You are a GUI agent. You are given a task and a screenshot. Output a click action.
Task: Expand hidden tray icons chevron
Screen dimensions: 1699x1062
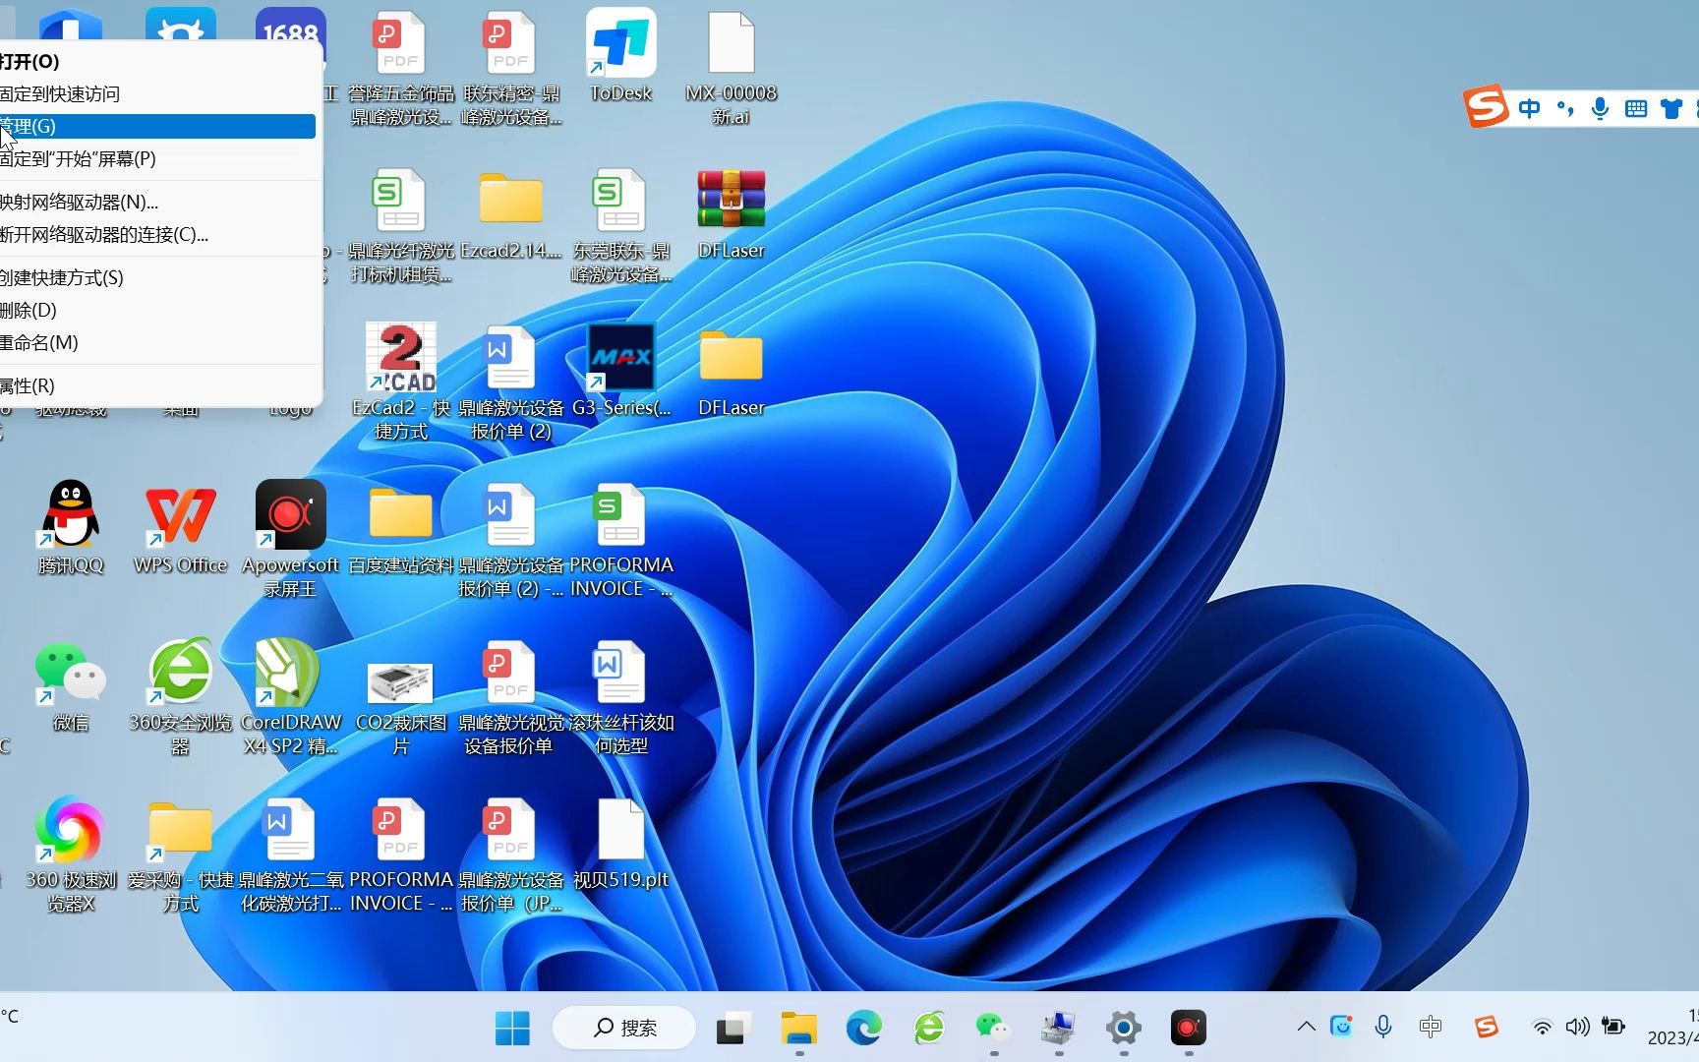click(1306, 1027)
